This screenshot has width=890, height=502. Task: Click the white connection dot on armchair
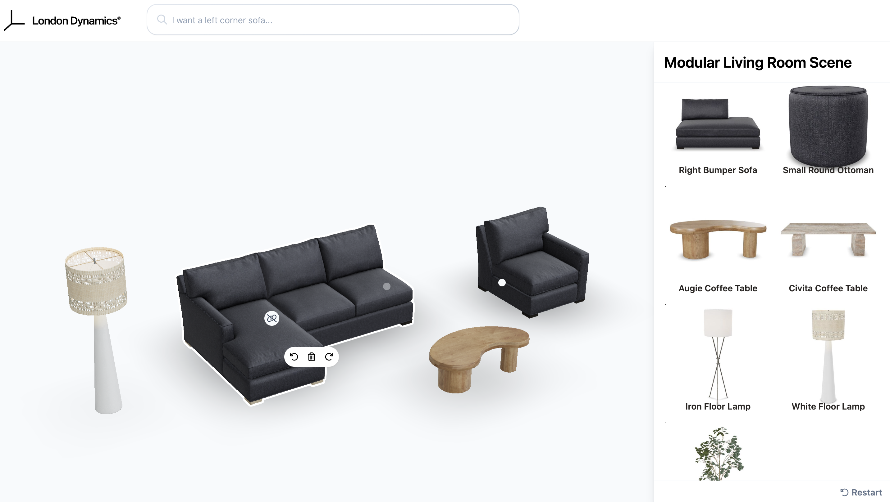[502, 283]
